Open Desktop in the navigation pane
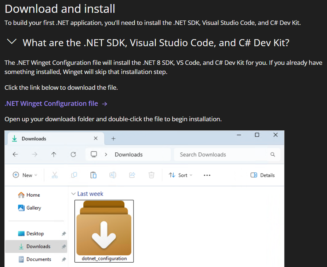 pos(31,234)
